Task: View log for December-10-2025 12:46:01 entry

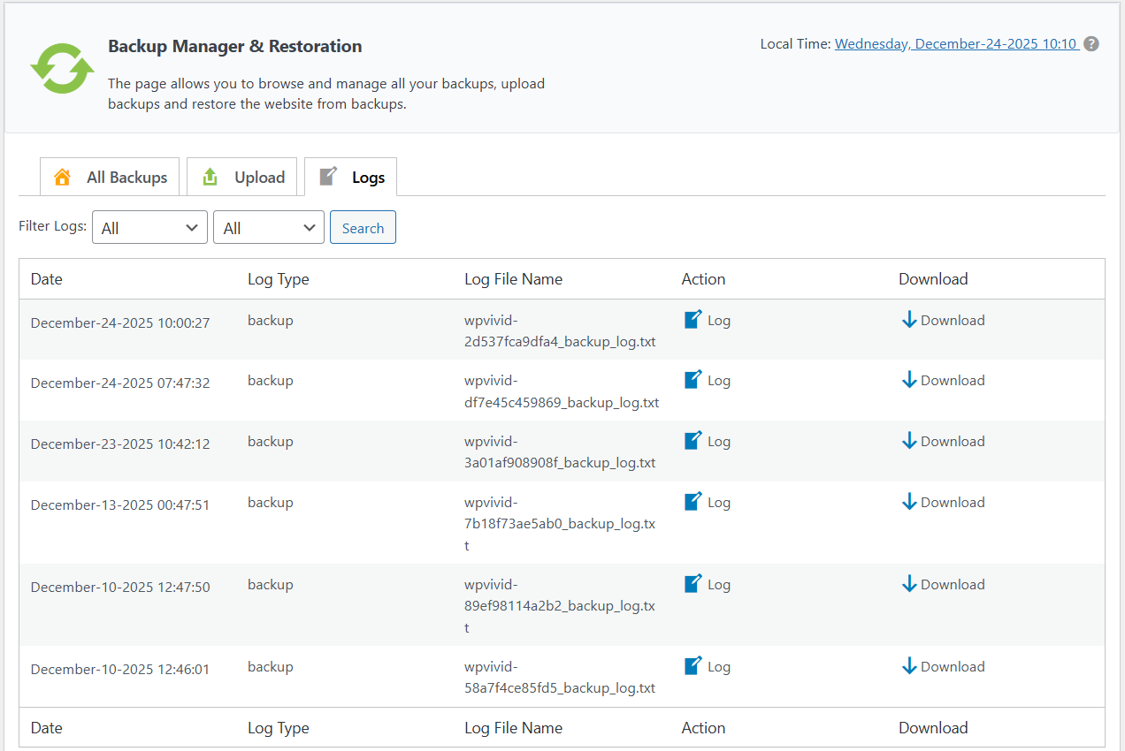Action: (x=707, y=666)
